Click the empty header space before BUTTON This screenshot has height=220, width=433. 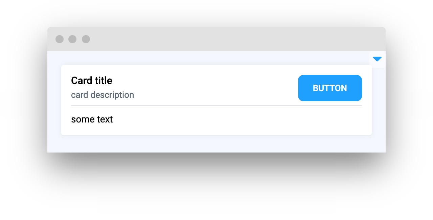coord(216,88)
